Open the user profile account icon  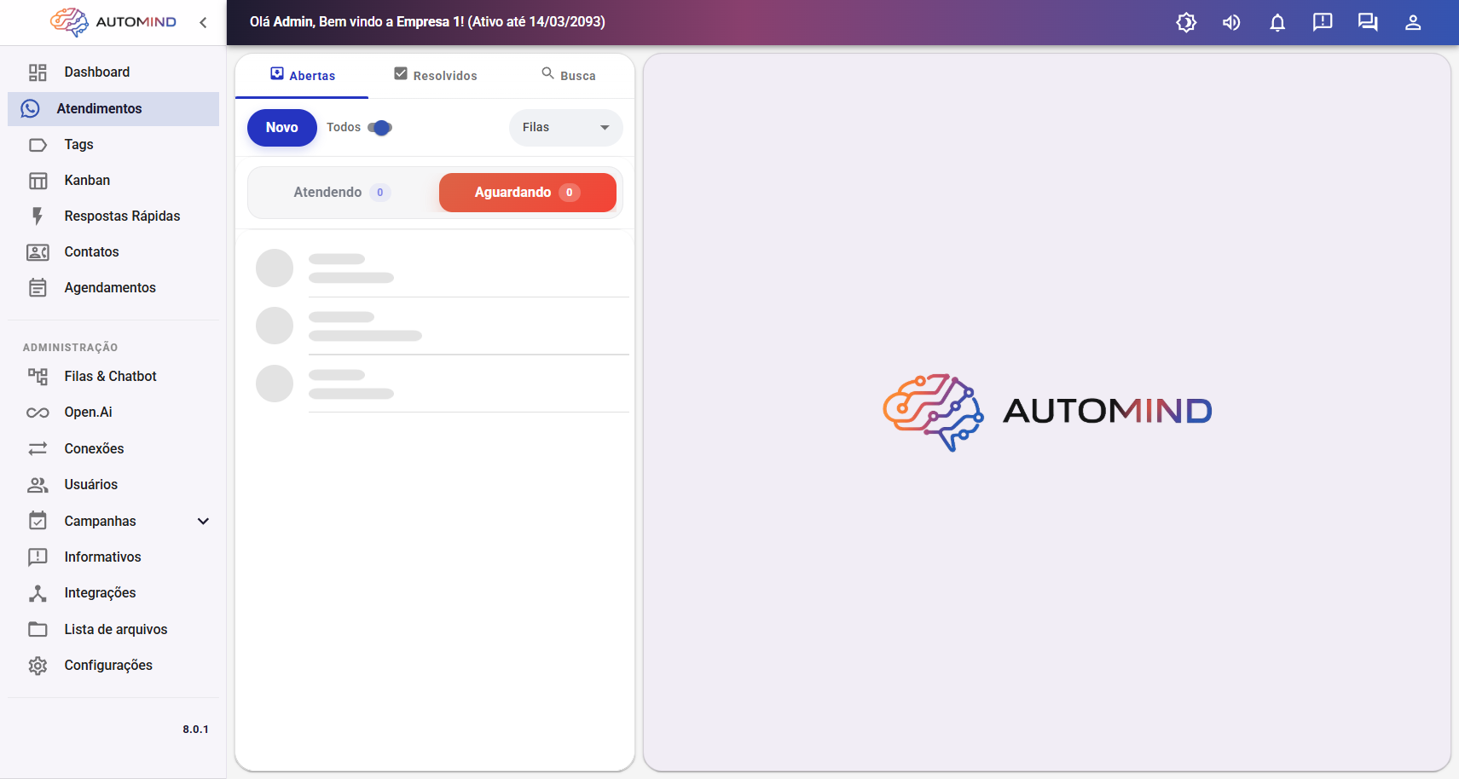click(1413, 22)
